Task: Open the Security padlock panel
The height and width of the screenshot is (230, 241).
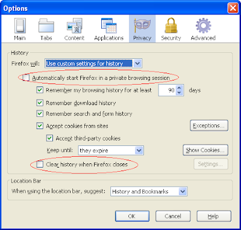Action: (x=171, y=29)
